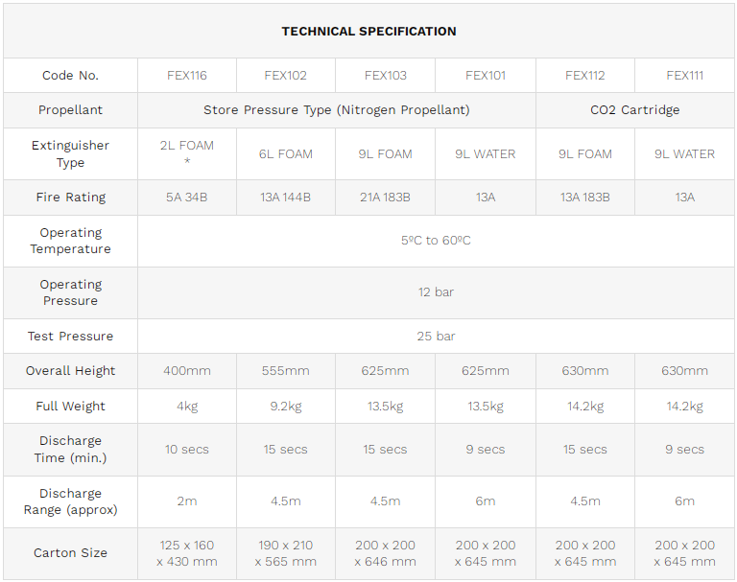Select the 5A 34B fire rating

[x=187, y=198]
